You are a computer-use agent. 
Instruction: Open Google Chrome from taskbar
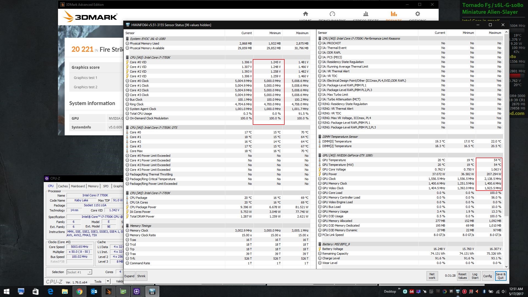click(79, 291)
